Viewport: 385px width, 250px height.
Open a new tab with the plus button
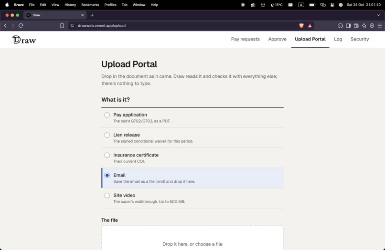click(x=92, y=15)
